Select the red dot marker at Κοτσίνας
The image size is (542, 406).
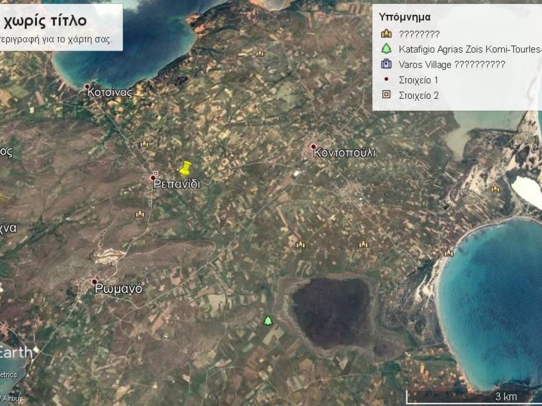click(87, 86)
